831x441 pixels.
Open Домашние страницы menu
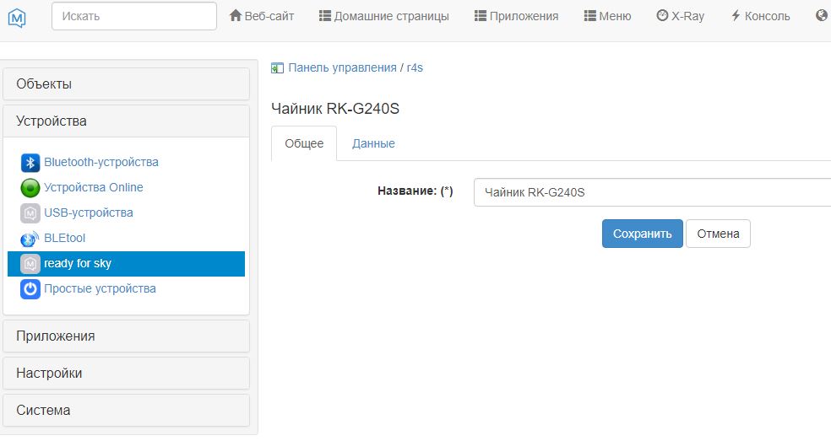[384, 16]
